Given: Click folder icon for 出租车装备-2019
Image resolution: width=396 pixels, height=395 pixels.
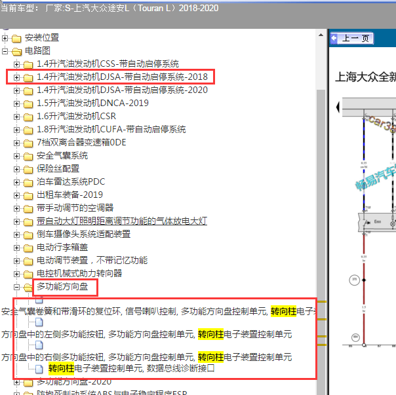Looking at the screenshot, I should pos(28,196).
